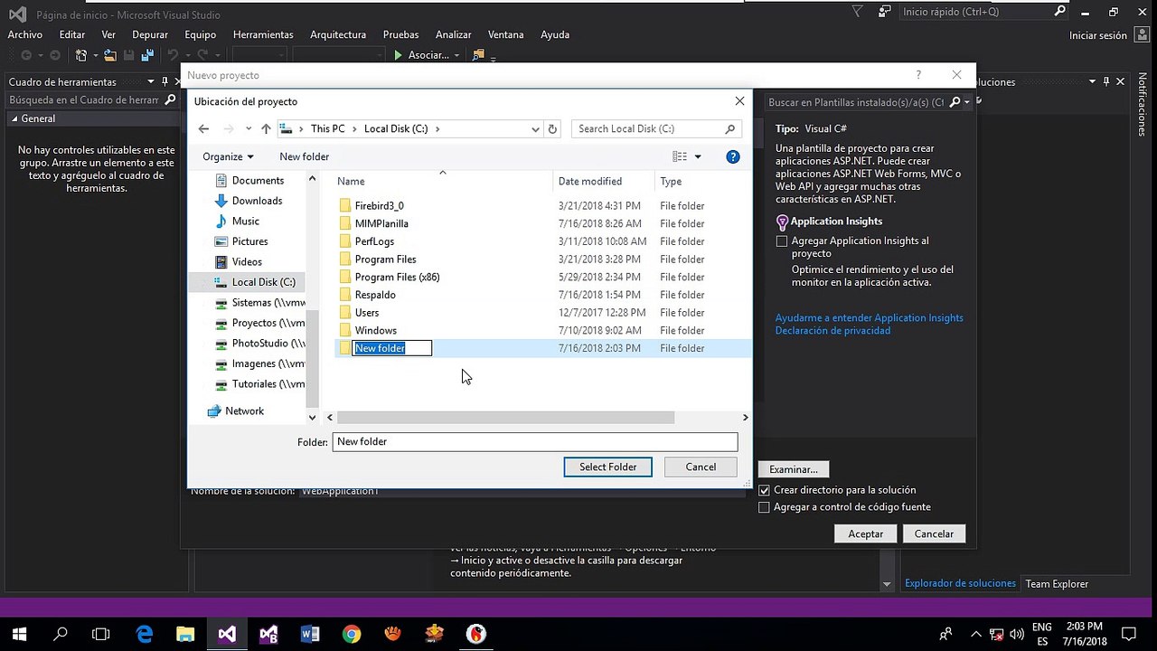This screenshot has width=1157, height=651.
Task: Open the Herramientas menu
Action: [x=263, y=34]
